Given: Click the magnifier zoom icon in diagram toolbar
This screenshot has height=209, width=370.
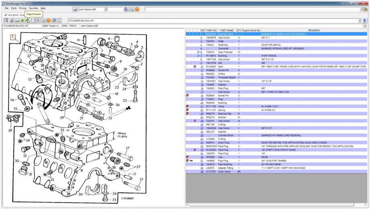Looking at the screenshot, I should pos(43,20).
